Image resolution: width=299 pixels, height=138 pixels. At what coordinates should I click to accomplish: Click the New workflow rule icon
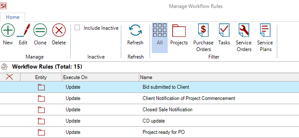point(8,31)
